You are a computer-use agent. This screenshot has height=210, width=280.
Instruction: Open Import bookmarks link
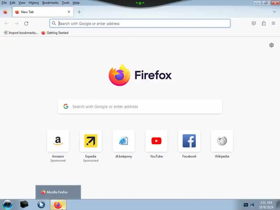21,33
